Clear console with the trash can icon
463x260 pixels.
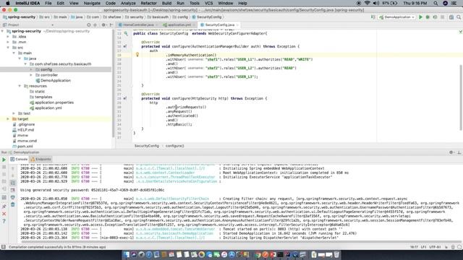(x=13, y=204)
